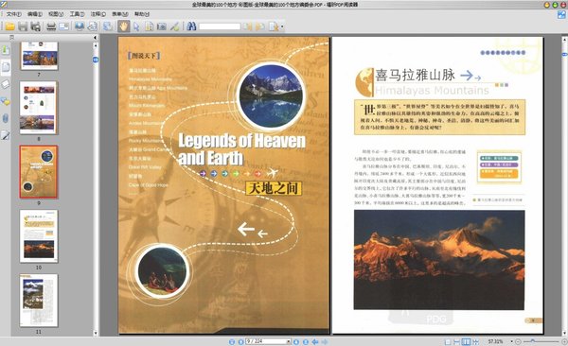Open the 帮助 menu
568x346 pixels.
pyautogui.click(x=142, y=14)
